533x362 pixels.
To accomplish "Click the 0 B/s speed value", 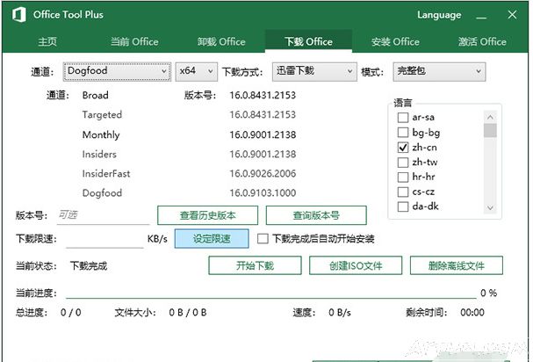I will coord(340,312).
